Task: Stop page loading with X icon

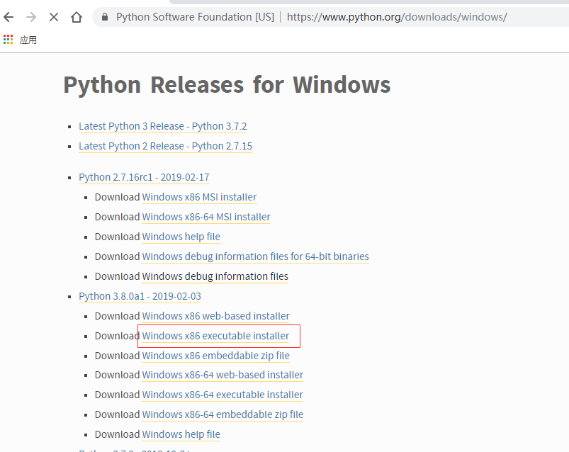Action: coord(54,17)
